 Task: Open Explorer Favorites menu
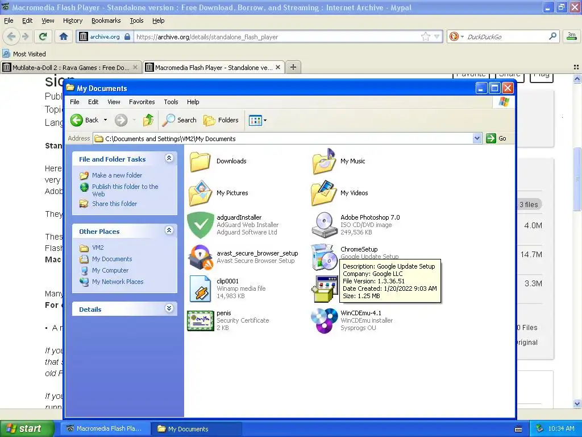coord(142,102)
